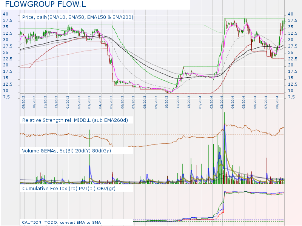Select the Volume & EMAs panel label
The width and height of the screenshot is (302, 226).
pyautogui.click(x=66, y=151)
